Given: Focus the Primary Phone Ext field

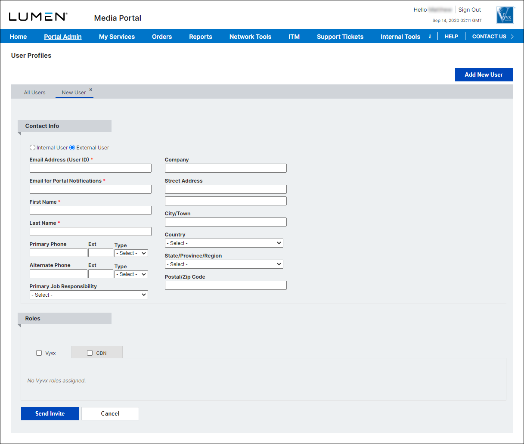Looking at the screenshot, I should click(x=101, y=253).
